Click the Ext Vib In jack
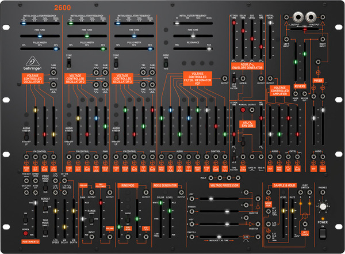 pyautogui.click(x=64, y=181)
